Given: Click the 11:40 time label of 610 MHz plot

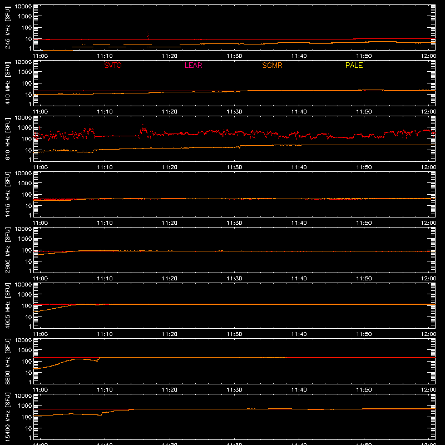Looking at the screenshot, I should pyautogui.click(x=299, y=167).
